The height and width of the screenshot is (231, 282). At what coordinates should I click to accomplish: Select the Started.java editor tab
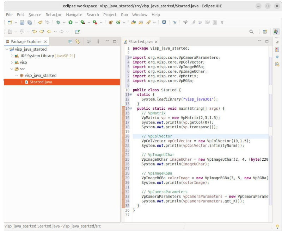[x=140, y=41]
